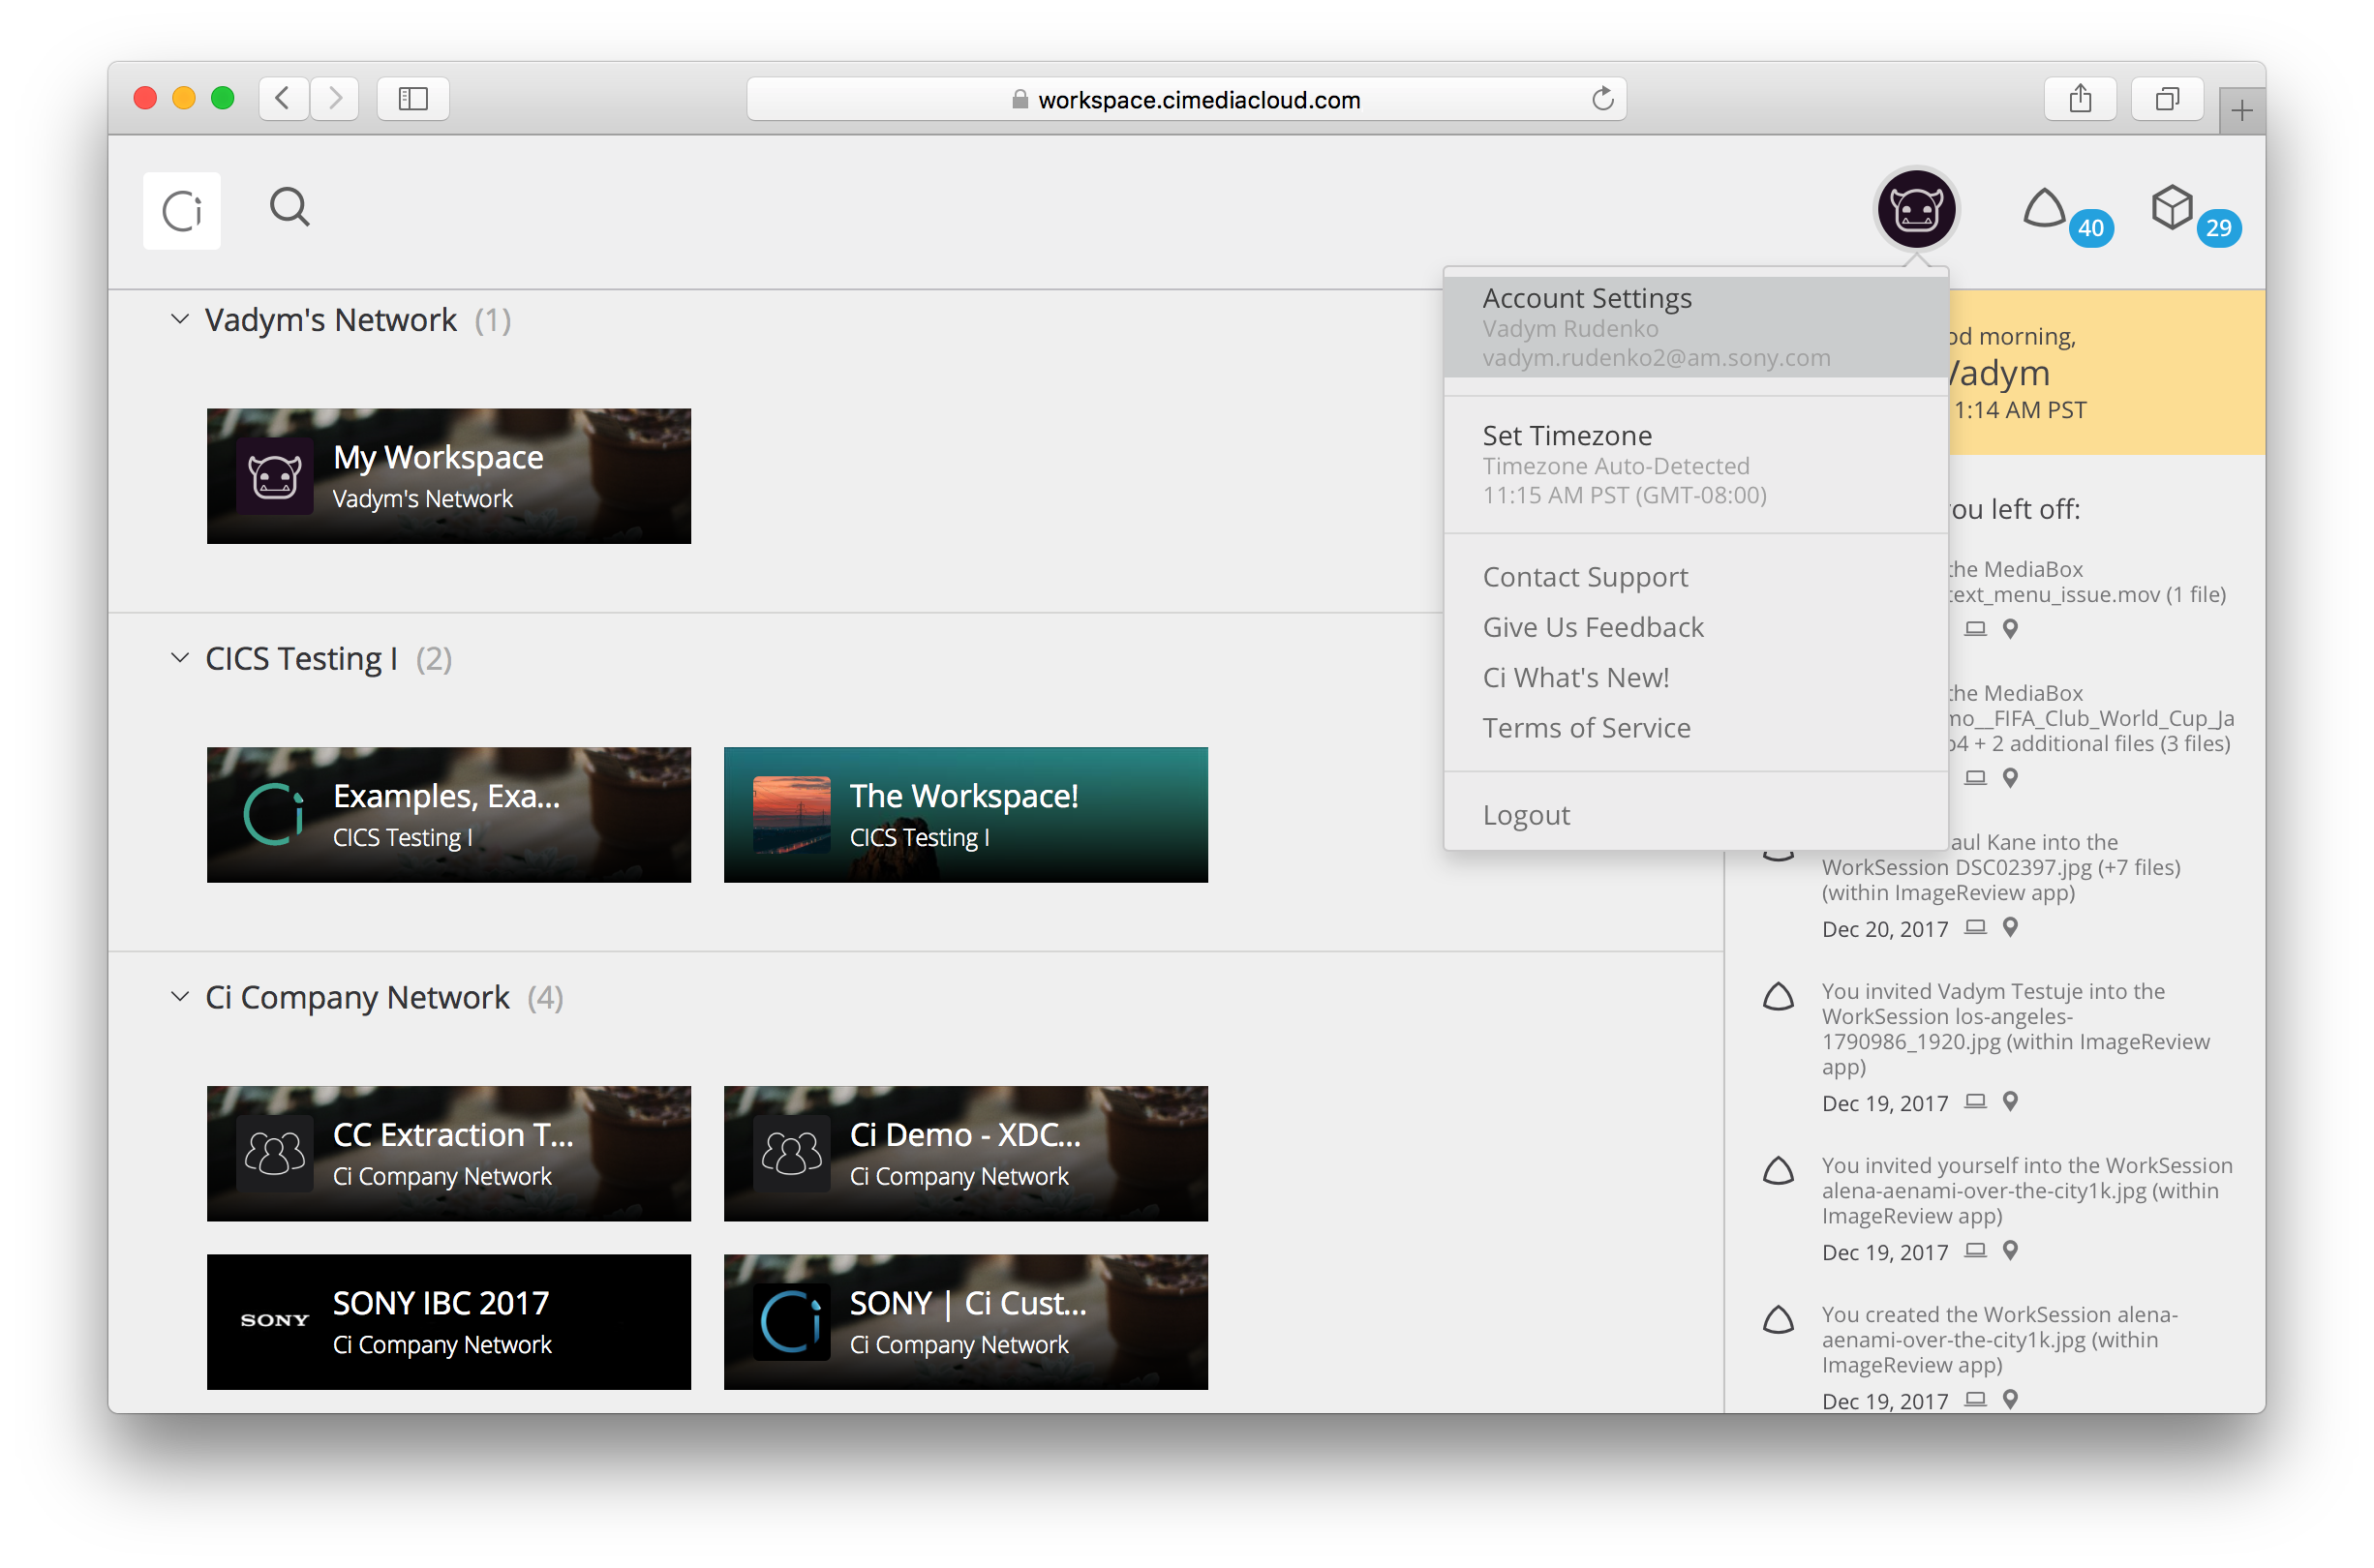Click My Workspace avatar tile icon

[274, 476]
